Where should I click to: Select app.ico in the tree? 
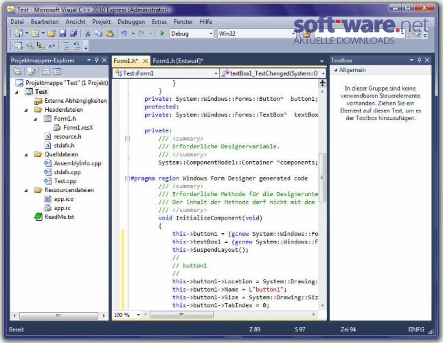click(64, 199)
